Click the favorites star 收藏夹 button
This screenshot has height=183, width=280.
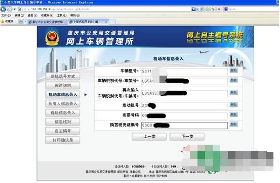tap(7, 22)
